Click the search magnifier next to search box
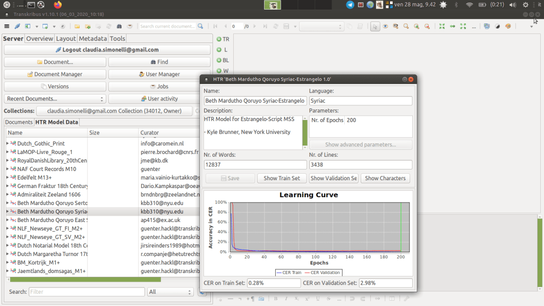The height and width of the screenshot is (306, 544). [200, 26]
